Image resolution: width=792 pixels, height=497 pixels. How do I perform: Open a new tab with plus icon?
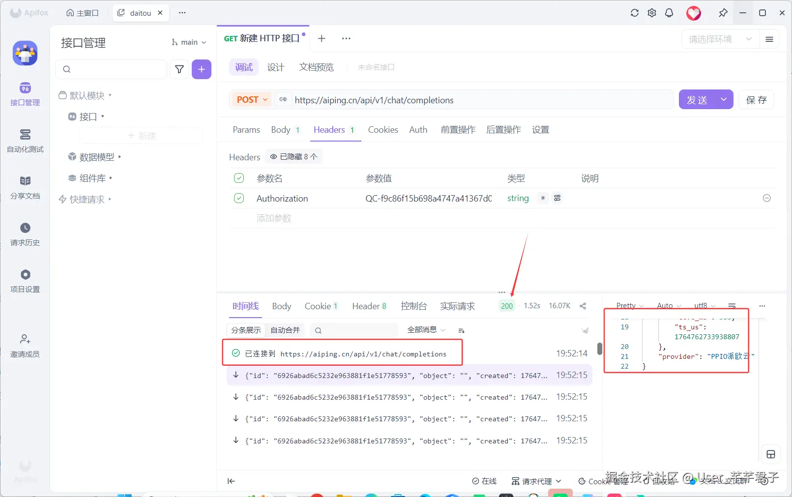322,38
